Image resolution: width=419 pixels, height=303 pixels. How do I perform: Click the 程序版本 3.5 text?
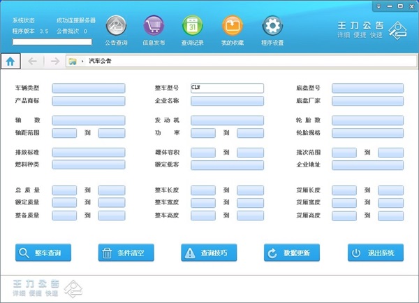(31, 31)
